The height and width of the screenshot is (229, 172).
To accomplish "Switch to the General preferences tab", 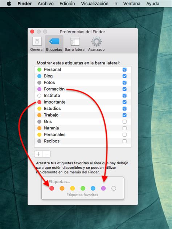I will point(37,44).
